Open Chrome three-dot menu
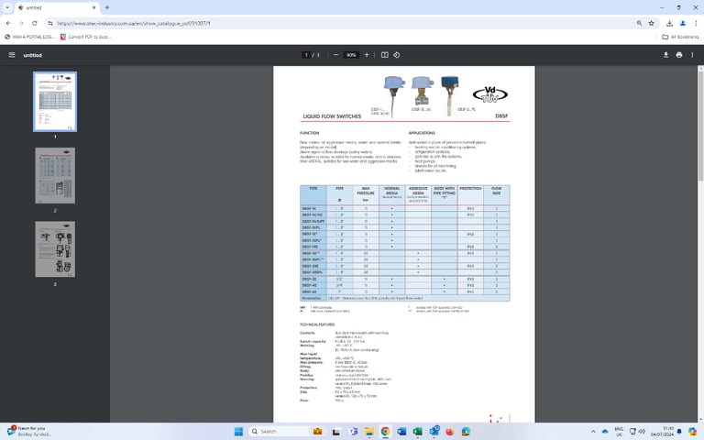 pos(696,23)
